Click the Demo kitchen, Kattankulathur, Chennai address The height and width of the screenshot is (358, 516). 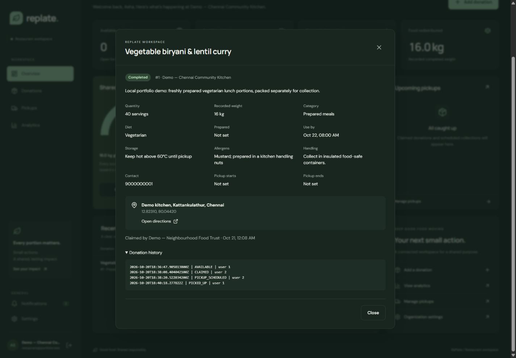(x=183, y=205)
